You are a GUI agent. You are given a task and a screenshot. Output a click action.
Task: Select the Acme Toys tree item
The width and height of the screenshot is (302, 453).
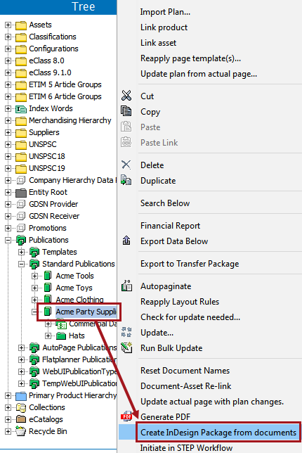[x=74, y=288]
